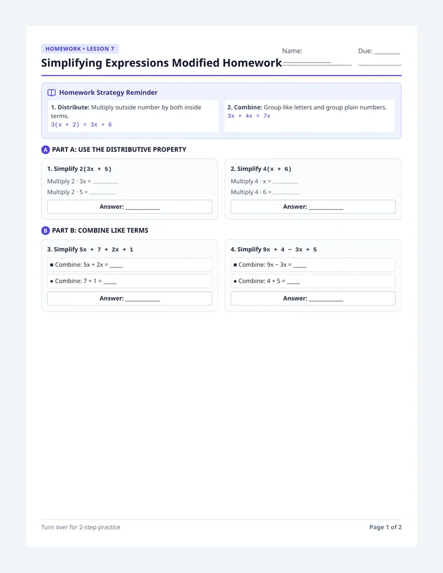Image resolution: width=443 pixels, height=573 pixels.
Task: Click the Answer box for problem 1
Action: [x=129, y=207]
